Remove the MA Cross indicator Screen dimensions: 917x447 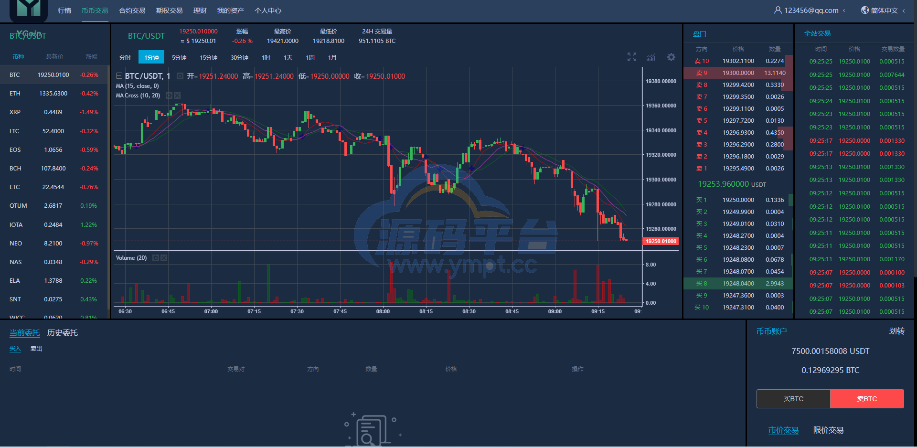pyautogui.click(x=177, y=96)
